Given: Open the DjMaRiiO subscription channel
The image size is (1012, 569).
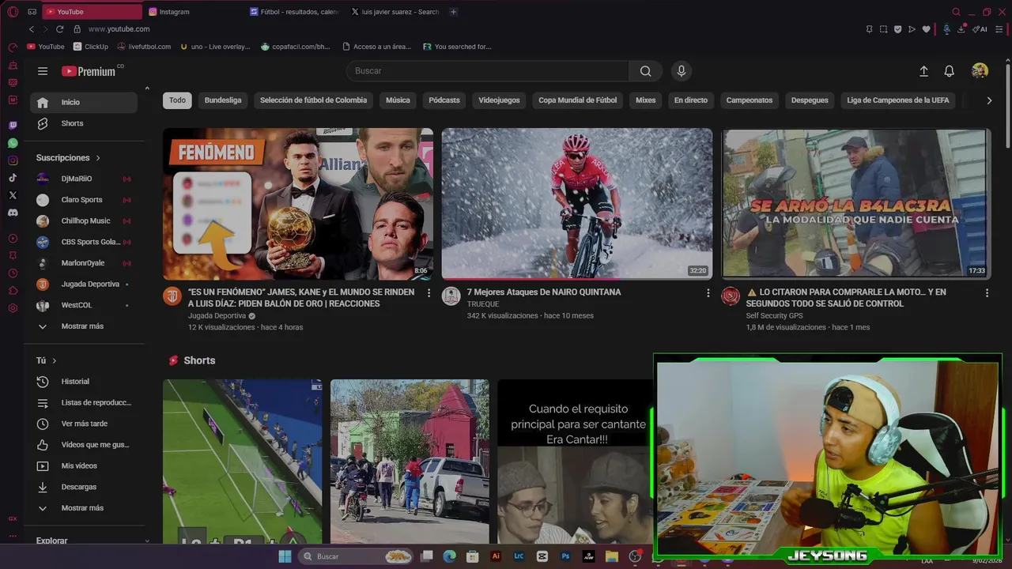Looking at the screenshot, I should pyautogui.click(x=84, y=179).
